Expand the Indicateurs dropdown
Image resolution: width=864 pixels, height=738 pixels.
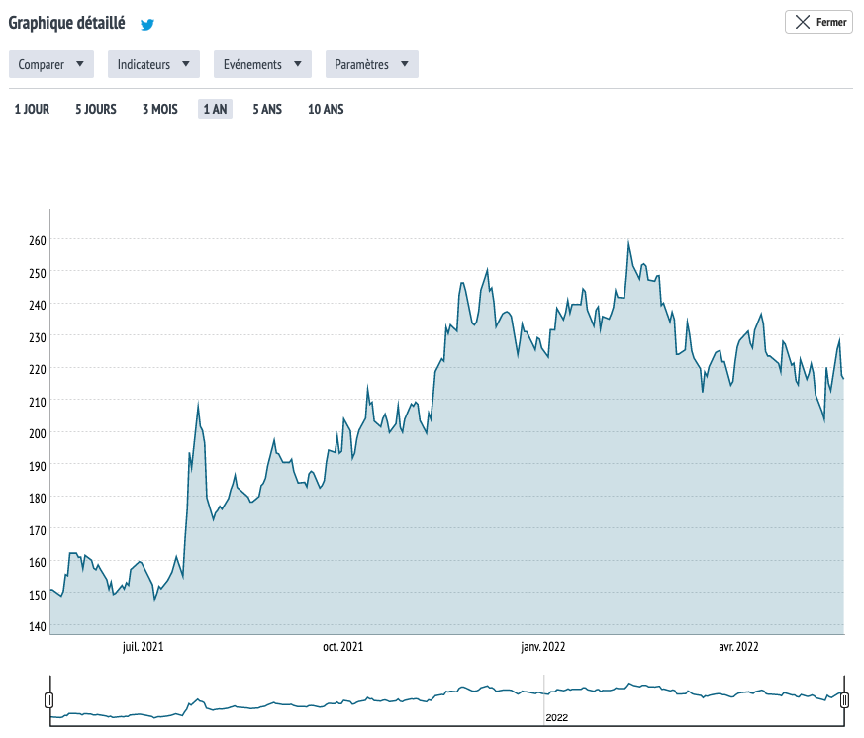click(x=153, y=64)
